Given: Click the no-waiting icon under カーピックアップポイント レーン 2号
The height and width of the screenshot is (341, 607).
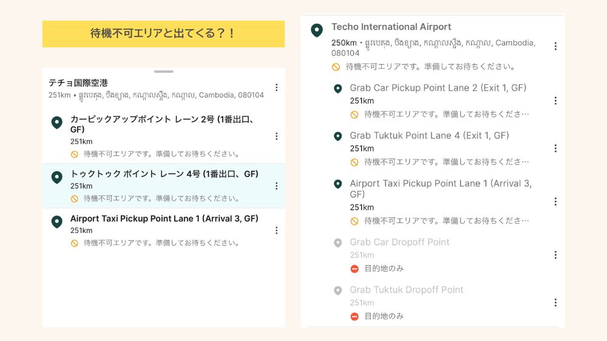Looking at the screenshot, I should click(x=74, y=155).
